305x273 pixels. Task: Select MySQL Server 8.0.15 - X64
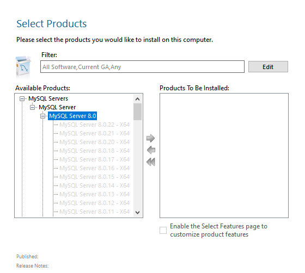coord(95,177)
